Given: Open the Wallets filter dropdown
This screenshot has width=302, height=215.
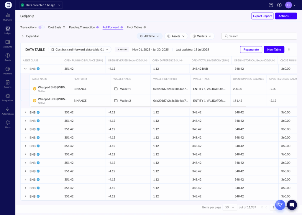Looking at the screenshot, I should 202,36.
